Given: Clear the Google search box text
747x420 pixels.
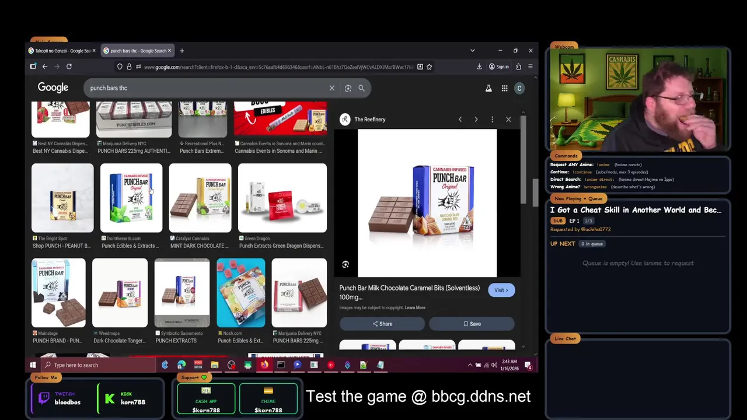Looking at the screenshot, I should coord(331,88).
